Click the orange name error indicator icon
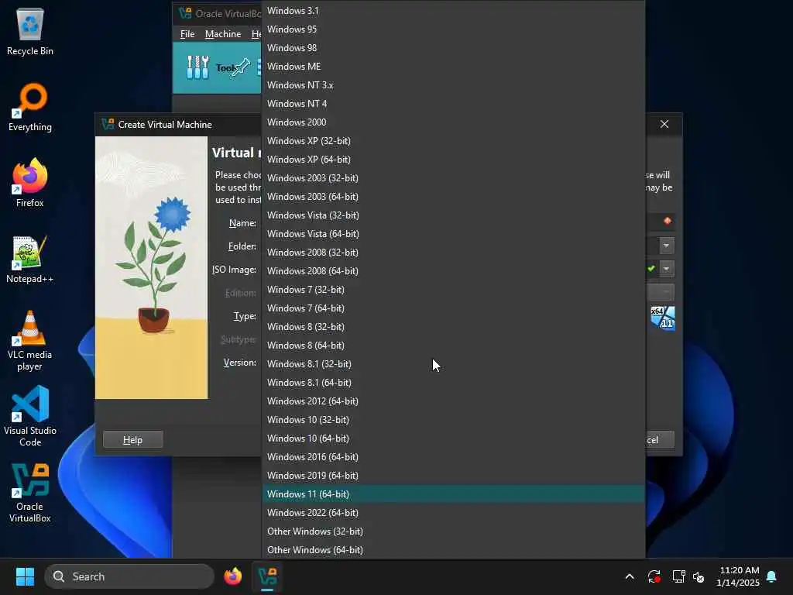 (668, 221)
